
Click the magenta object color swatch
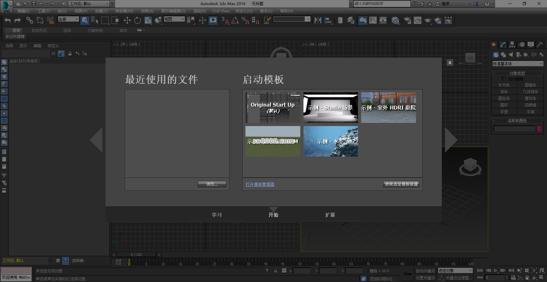(539, 129)
